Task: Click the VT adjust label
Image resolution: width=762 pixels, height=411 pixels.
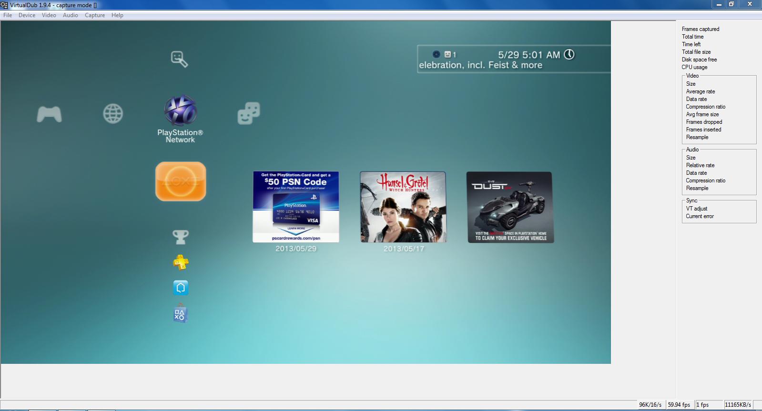Action: pyautogui.click(x=696, y=209)
